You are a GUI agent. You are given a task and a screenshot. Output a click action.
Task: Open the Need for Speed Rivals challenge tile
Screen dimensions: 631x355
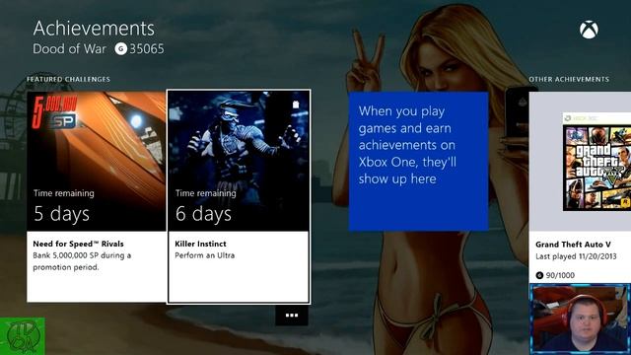tap(97, 197)
